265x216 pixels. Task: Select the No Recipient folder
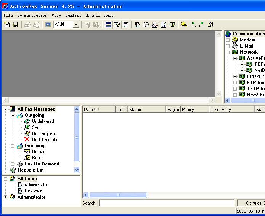44,133
